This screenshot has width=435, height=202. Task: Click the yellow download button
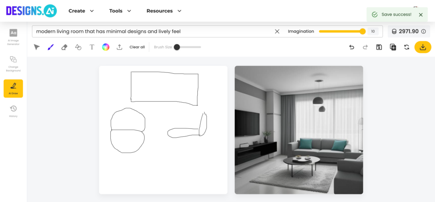423,47
